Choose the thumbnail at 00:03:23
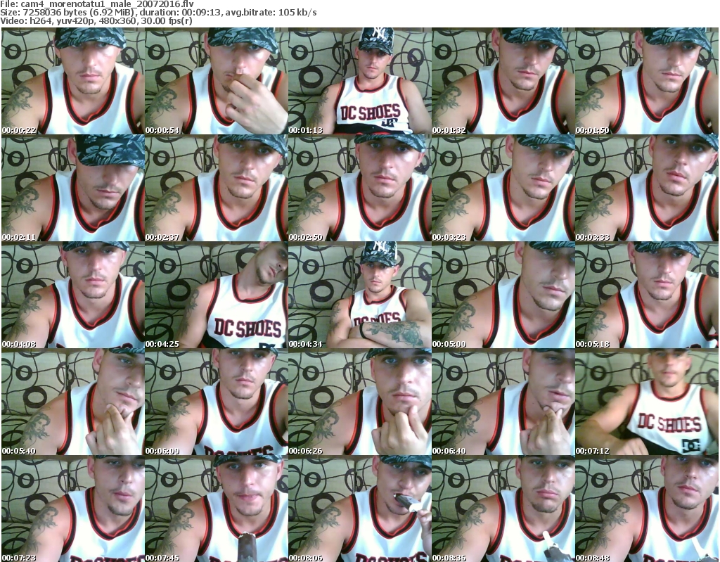 [503, 188]
